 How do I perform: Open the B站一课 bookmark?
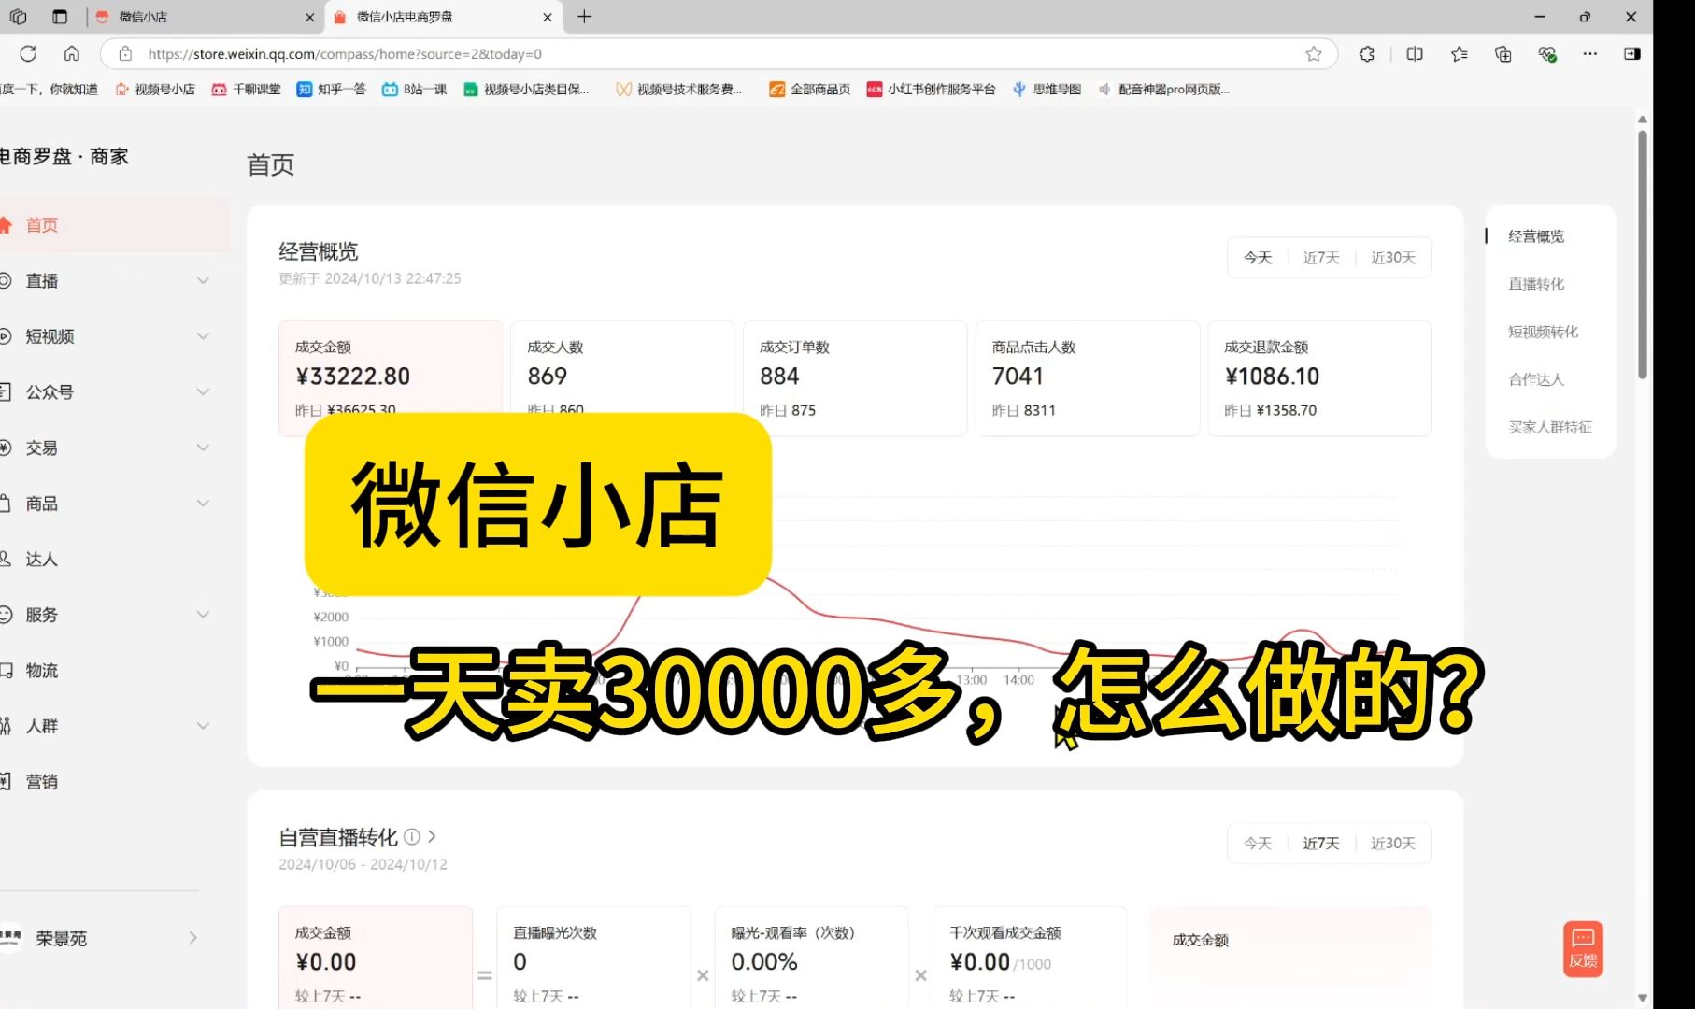click(414, 90)
